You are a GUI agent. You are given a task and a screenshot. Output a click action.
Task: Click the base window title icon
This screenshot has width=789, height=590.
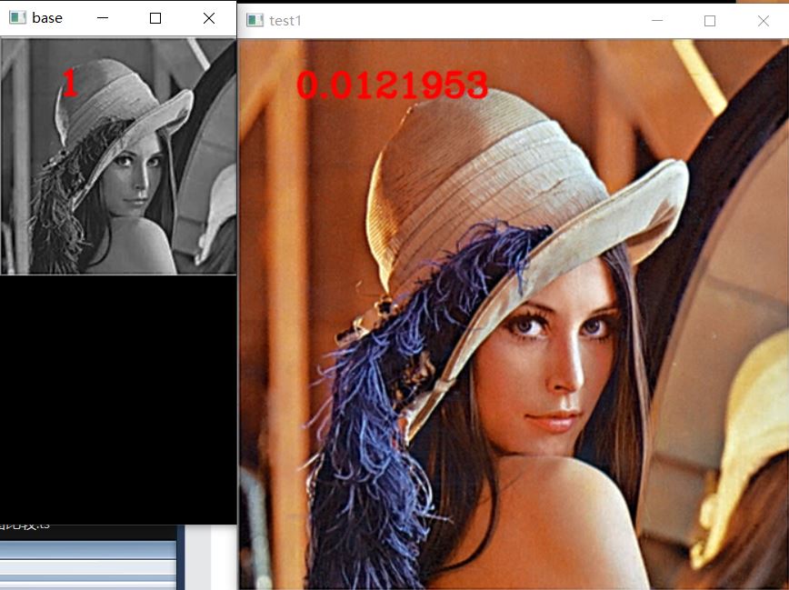[x=17, y=17]
